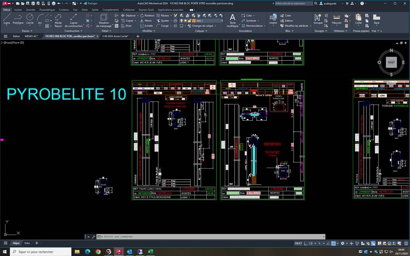Expand the Modifier panel
Viewport: 410px width, 256px height.
[x=149, y=31]
